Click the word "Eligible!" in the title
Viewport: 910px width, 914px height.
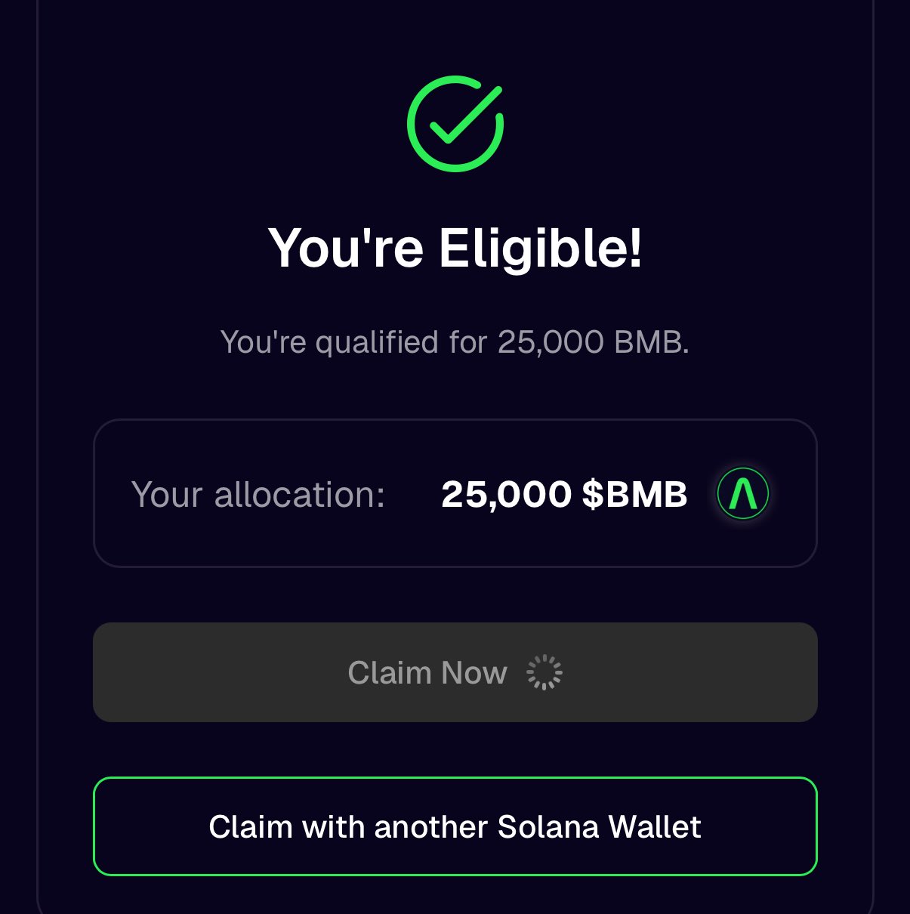point(541,248)
